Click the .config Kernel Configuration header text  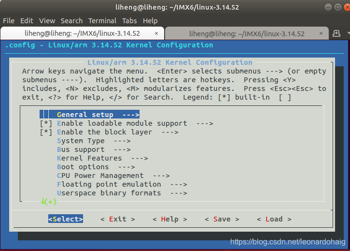click(x=109, y=45)
